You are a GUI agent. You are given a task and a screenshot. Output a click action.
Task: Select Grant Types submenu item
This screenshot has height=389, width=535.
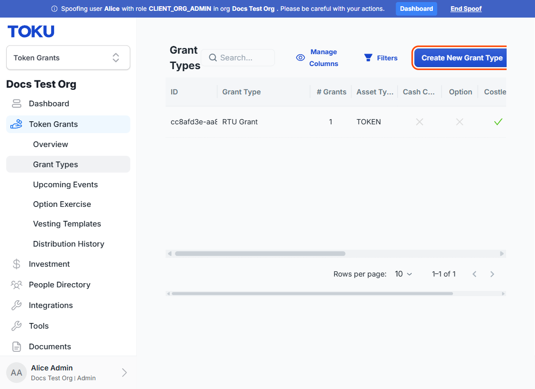[68, 164]
